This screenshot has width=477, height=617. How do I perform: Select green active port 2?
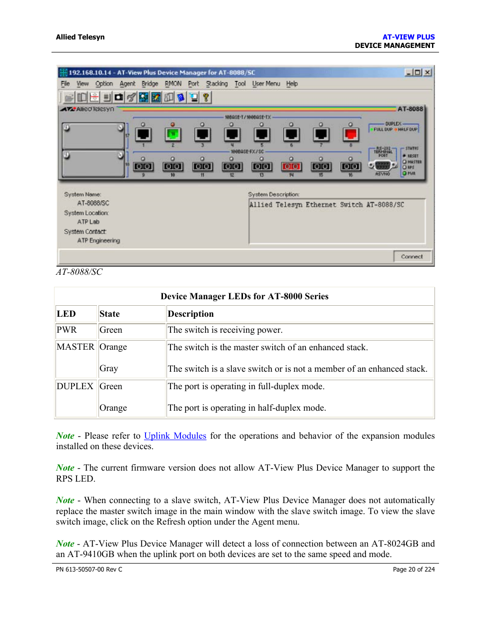tap(173, 134)
